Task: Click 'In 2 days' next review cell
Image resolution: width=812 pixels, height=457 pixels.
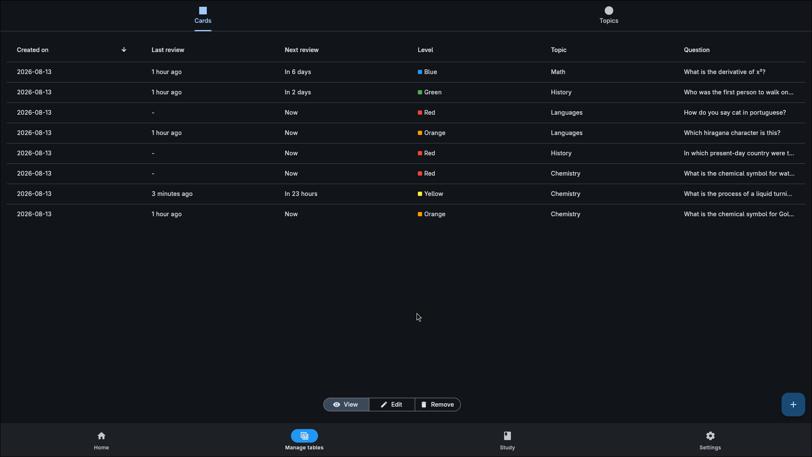Action: (x=298, y=92)
